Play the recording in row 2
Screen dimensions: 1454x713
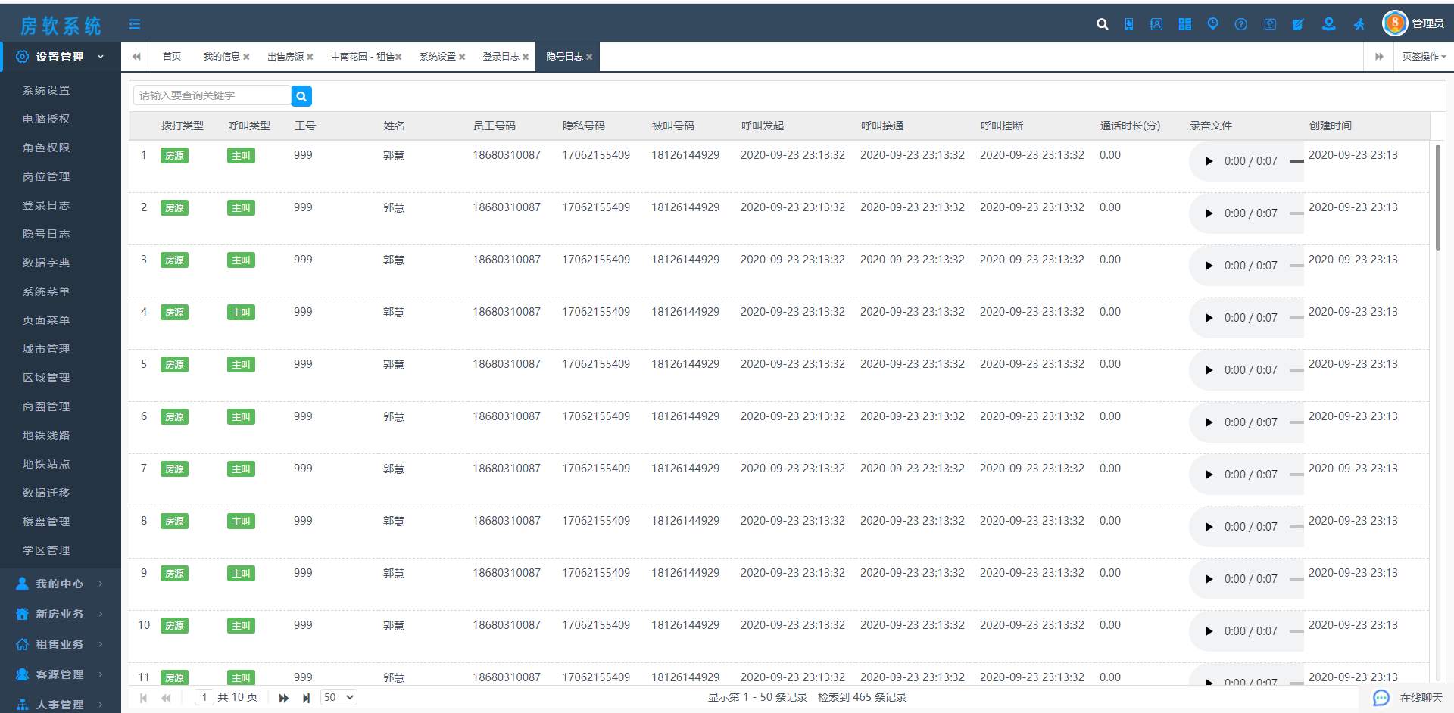[x=1209, y=213]
